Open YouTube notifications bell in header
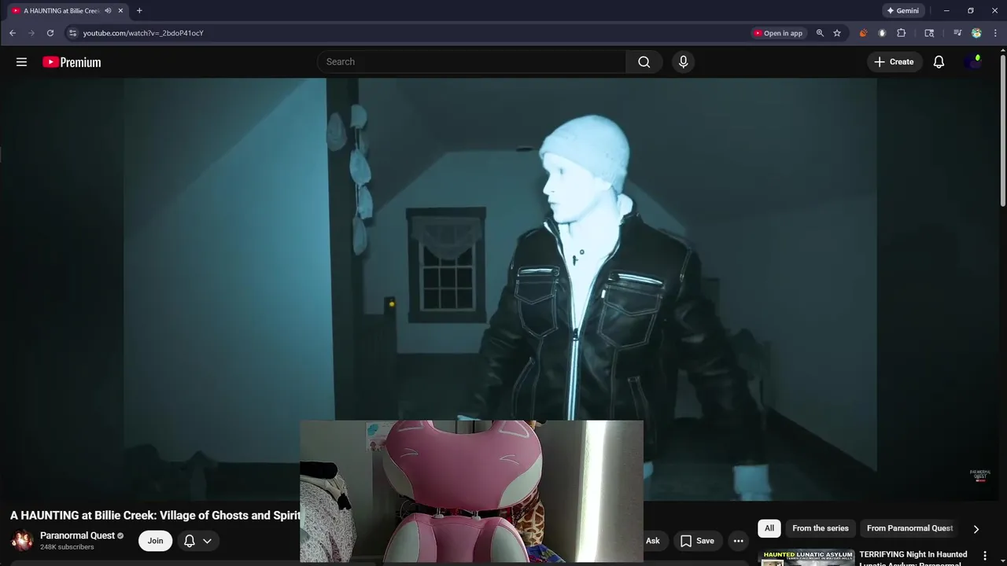 click(x=939, y=62)
